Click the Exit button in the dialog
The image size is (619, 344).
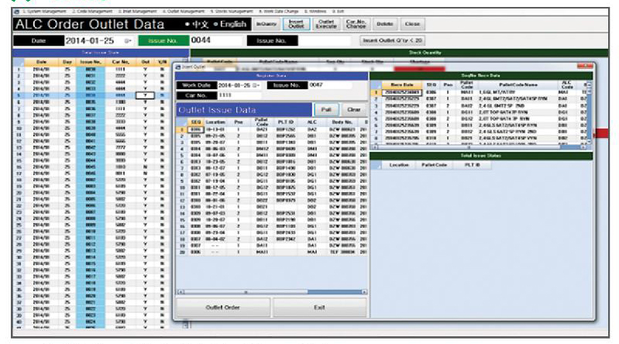click(x=319, y=308)
